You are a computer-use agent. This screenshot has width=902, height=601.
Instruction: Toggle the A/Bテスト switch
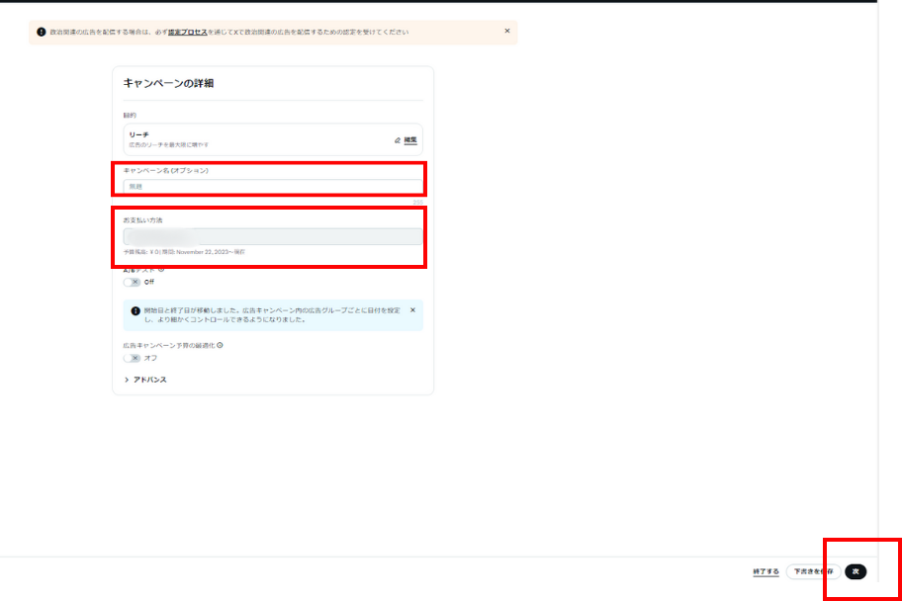(x=133, y=282)
